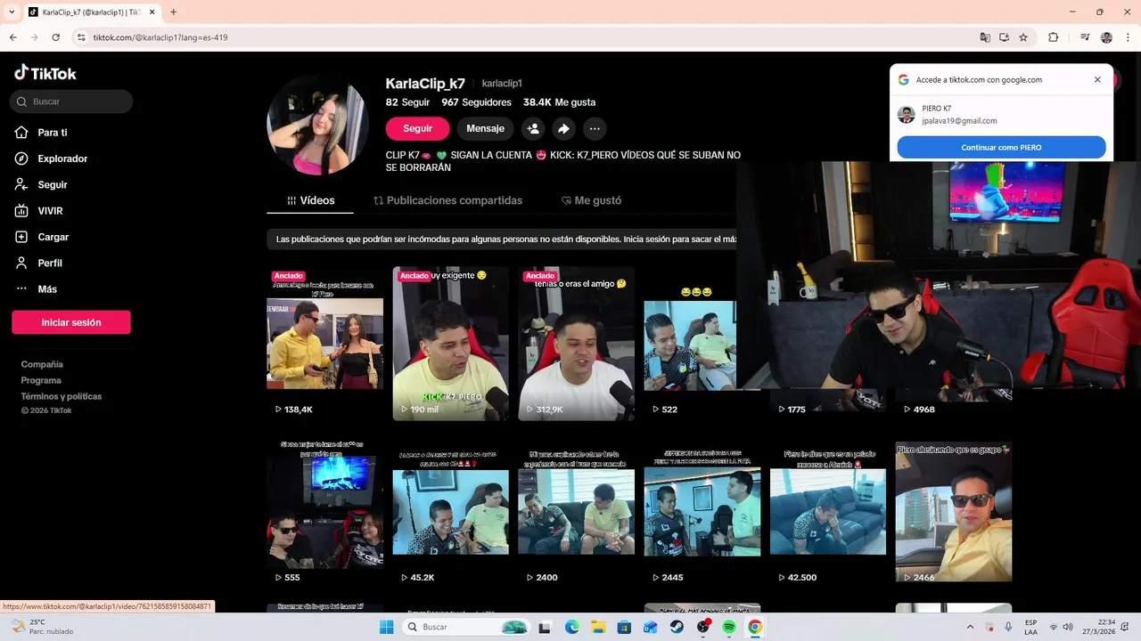Click the taskbar Buscar search box
The width and height of the screenshot is (1141, 641).
click(x=466, y=627)
